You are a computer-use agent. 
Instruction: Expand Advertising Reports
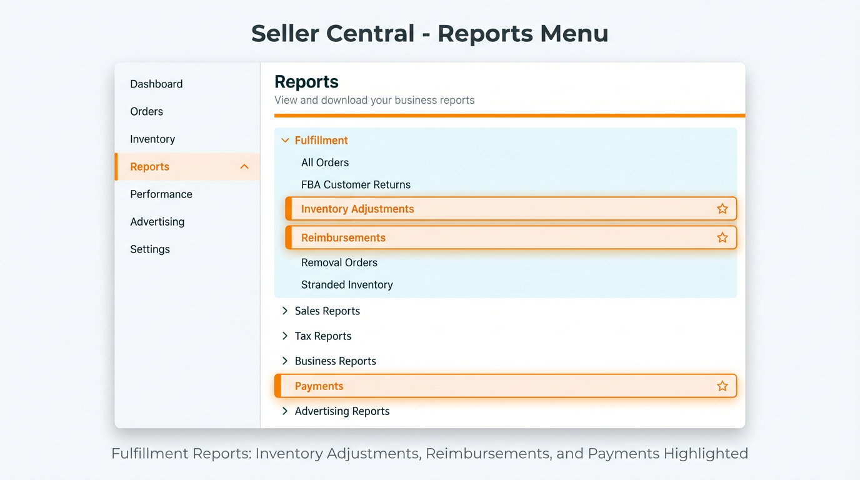[285, 411]
